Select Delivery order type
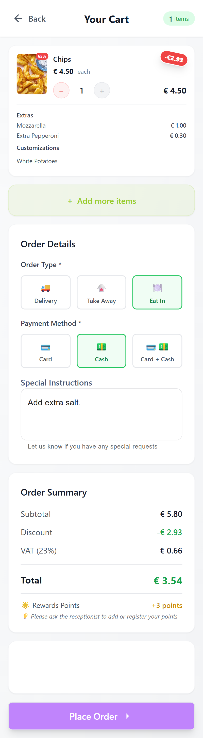The height and width of the screenshot is (738, 203). [x=45, y=292]
